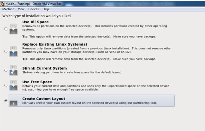Viewport: 205px width, 131px height.
Task: Open the Devices menu
Action: (x=34, y=9)
